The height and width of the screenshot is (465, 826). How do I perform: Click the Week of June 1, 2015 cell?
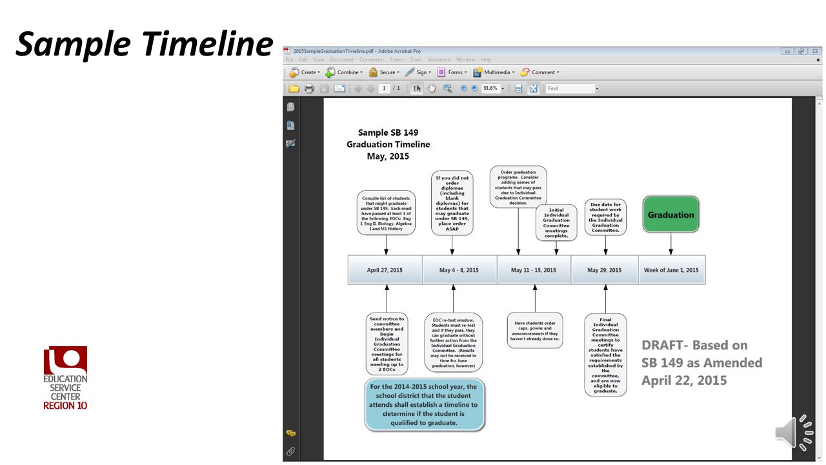pos(672,270)
